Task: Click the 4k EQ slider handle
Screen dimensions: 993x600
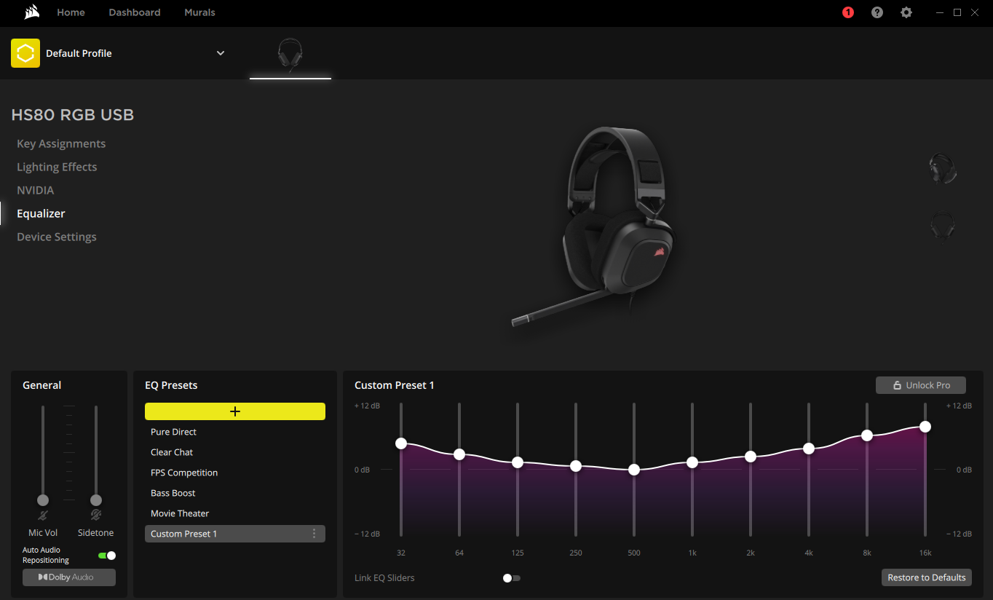Action: point(809,449)
